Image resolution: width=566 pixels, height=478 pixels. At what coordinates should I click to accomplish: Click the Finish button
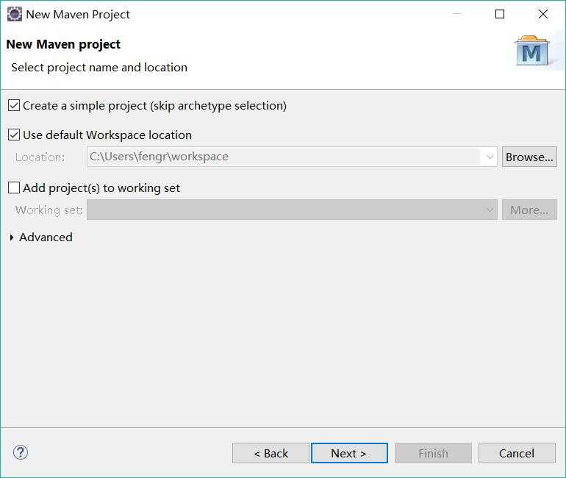[433, 453]
